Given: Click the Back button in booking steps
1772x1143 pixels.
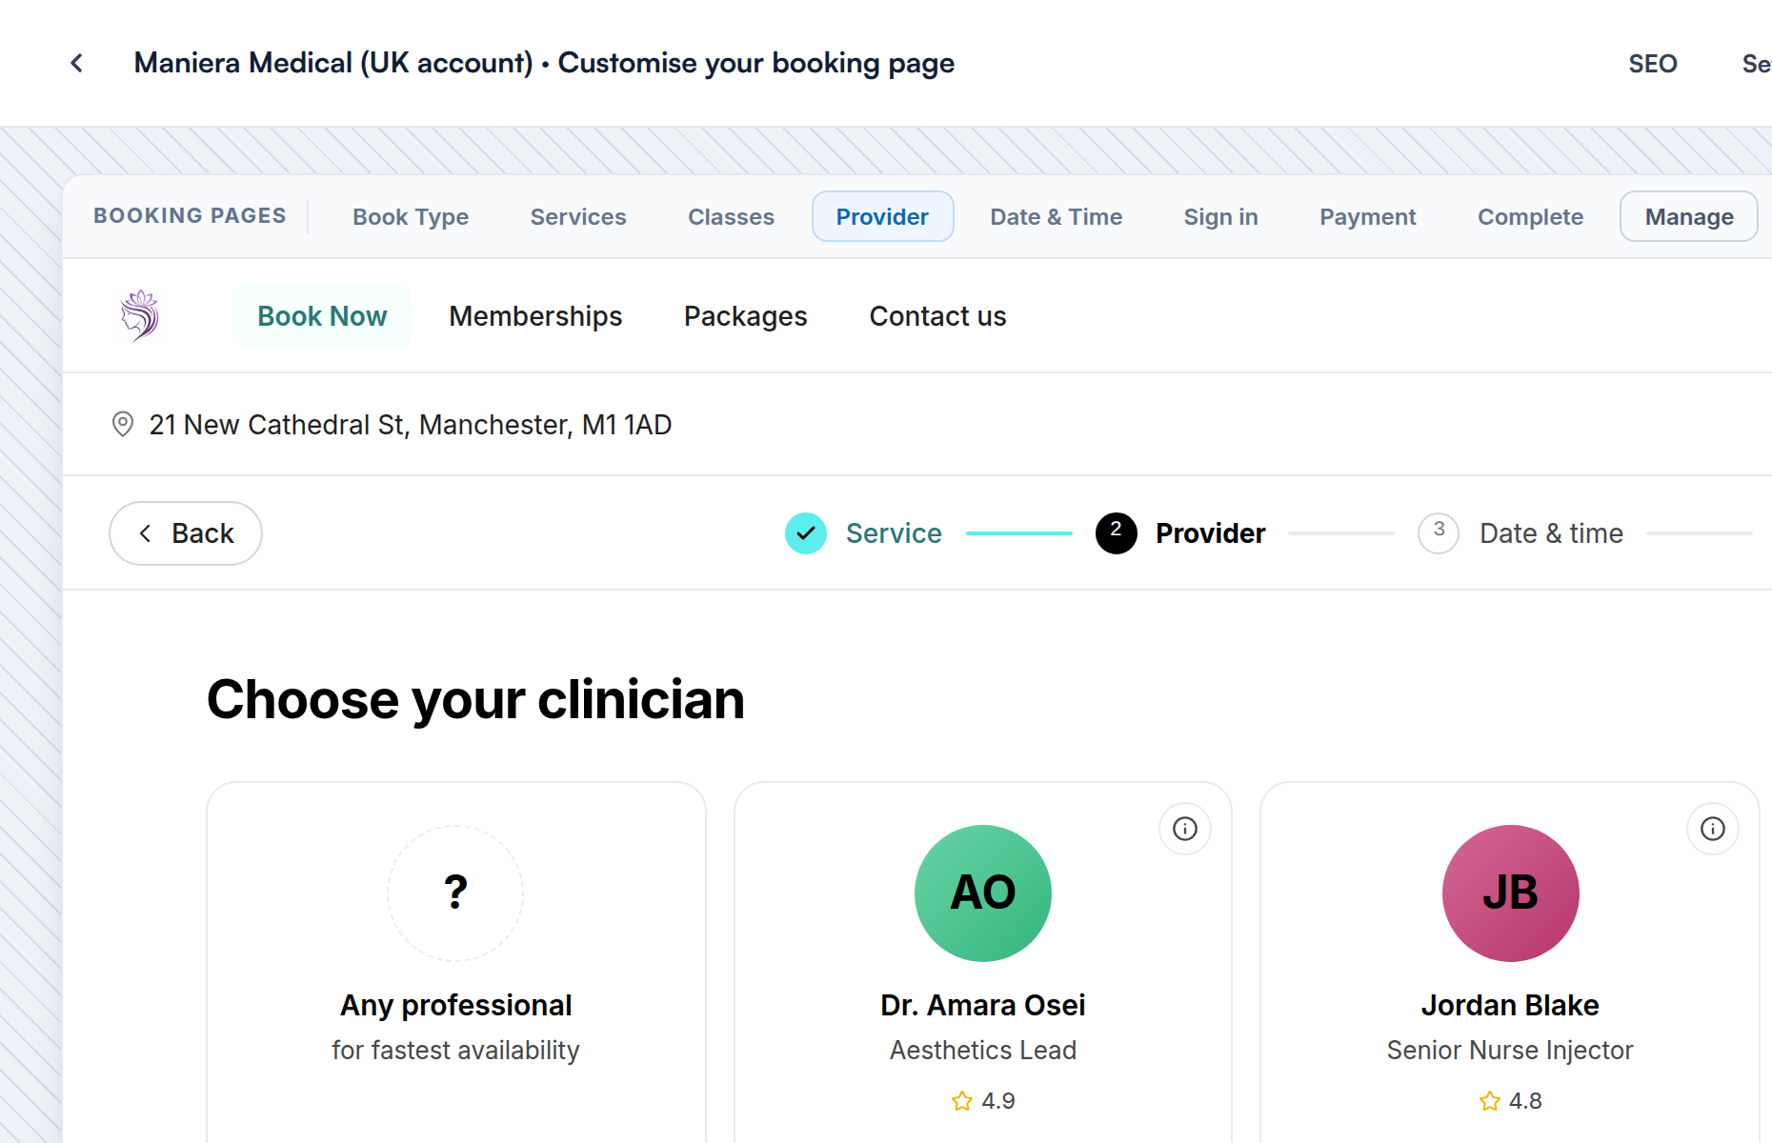Looking at the screenshot, I should [x=186, y=533].
